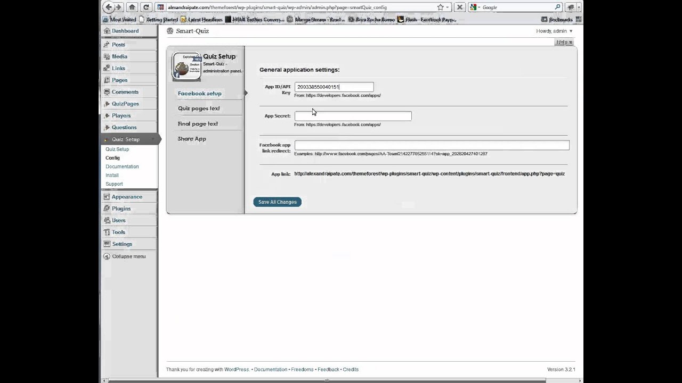The image size is (682, 383).
Task: Click the Settings icon in sidebar
Action: [107, 244]
